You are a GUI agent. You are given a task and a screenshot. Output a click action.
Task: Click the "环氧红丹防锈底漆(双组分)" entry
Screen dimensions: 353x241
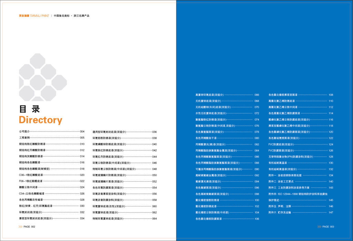(x=125, y=157)
